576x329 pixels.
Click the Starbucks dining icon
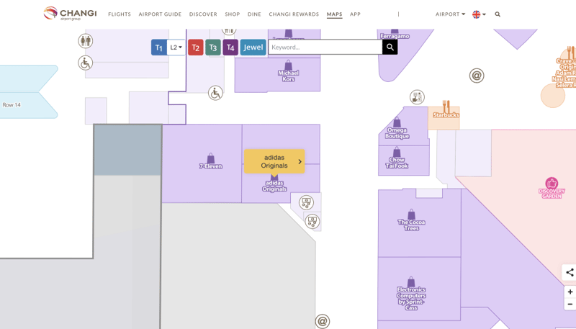click(446, 107)
